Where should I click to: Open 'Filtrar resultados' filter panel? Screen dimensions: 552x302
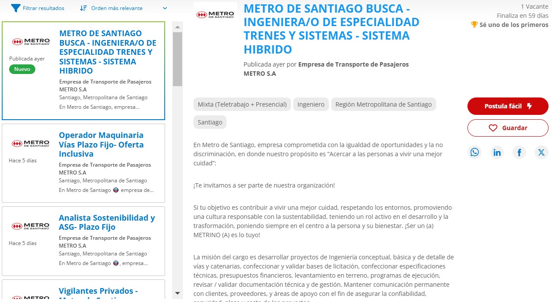(43, 8)
